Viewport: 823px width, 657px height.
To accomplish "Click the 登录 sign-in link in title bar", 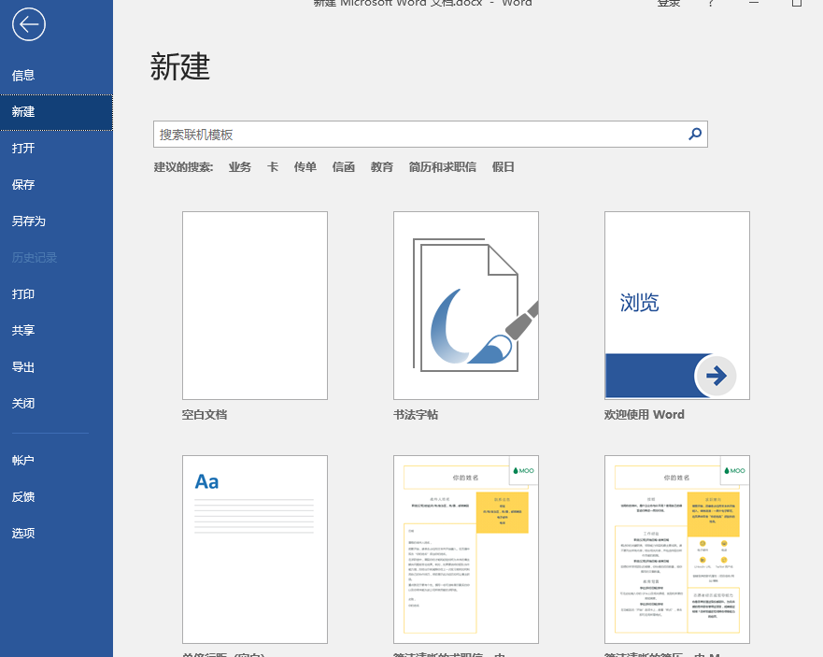I will click(x=669, y=3).
